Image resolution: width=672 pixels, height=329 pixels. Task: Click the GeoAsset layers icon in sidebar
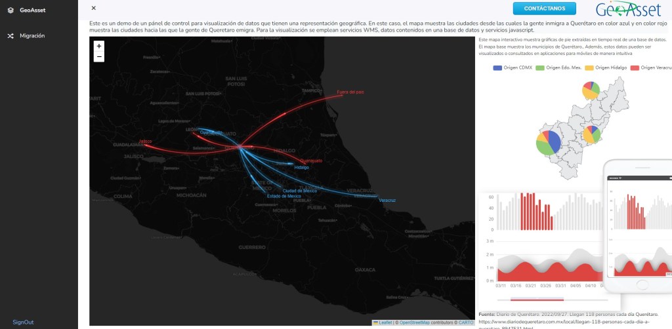coord(10,10)
